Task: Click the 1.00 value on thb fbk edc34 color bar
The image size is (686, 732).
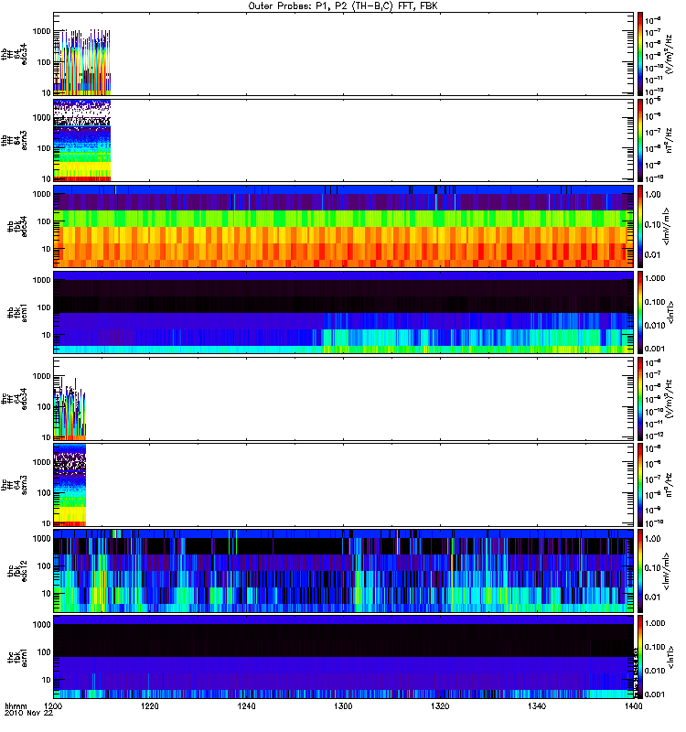Action: coord(653,195)
